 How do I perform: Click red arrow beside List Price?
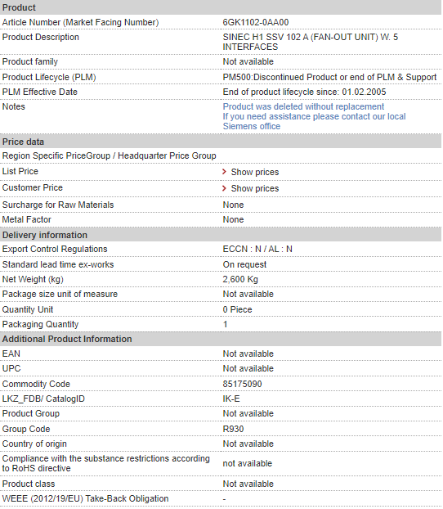tap(224, 172)
